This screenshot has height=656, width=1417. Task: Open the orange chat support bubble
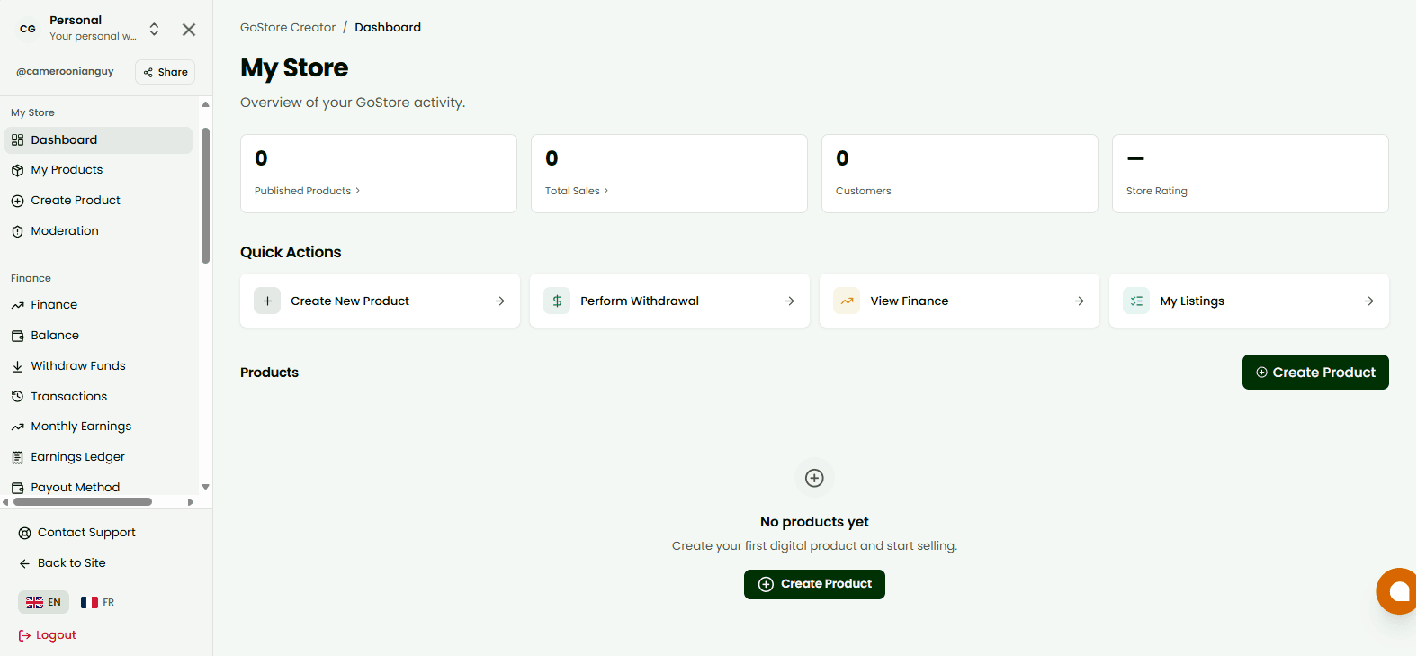tap(1397, 591)
